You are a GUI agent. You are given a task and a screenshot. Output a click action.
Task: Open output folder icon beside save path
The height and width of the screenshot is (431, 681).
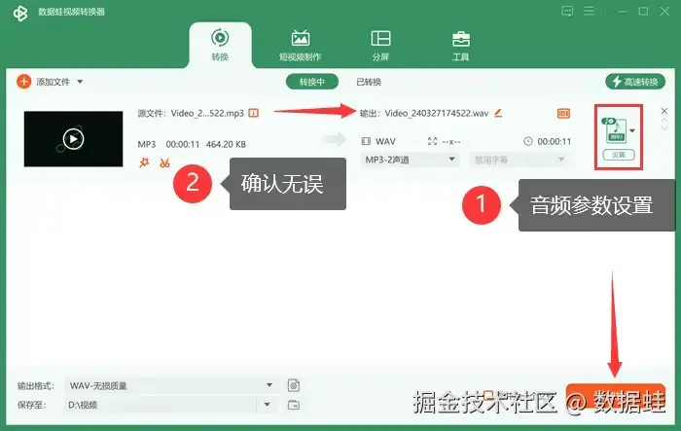point(294,405)
